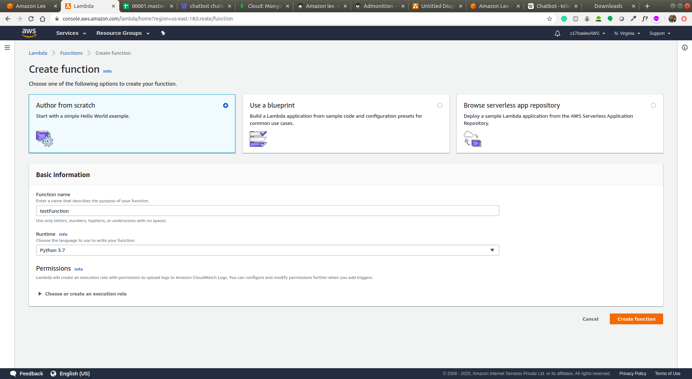Click the Feedback speech bubble icon
This screenshot has width=692, height=379.
point(13,374)
